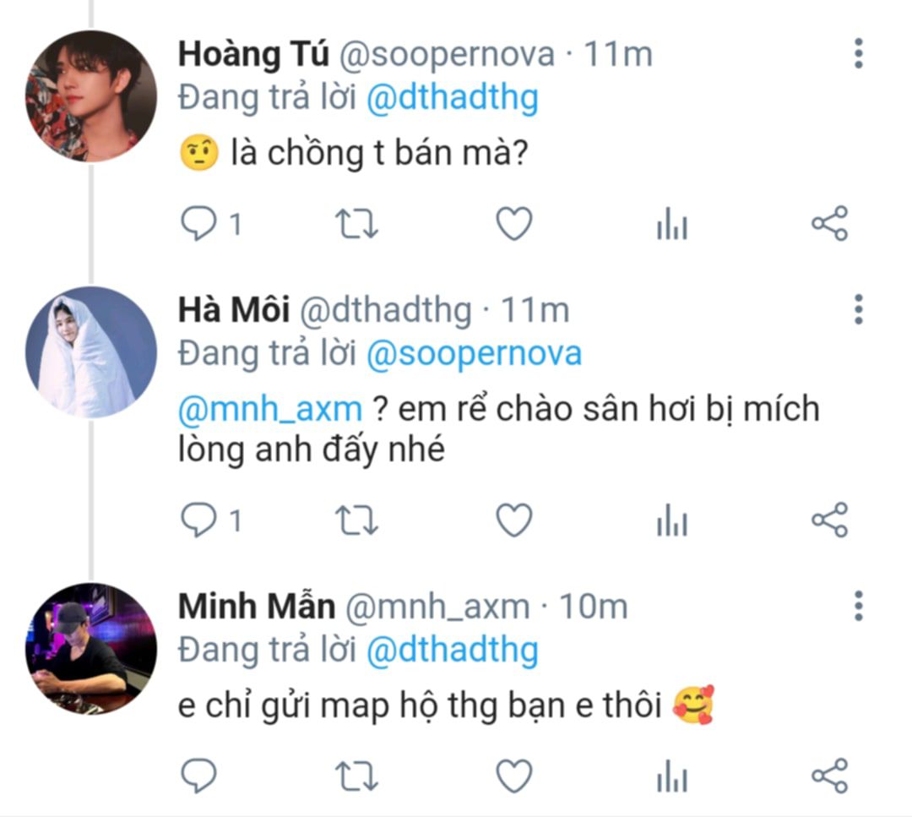Screen dimensions: 912x817
Task: Open more options on Minh Mẫn's tweet
Action: (858, 607)
